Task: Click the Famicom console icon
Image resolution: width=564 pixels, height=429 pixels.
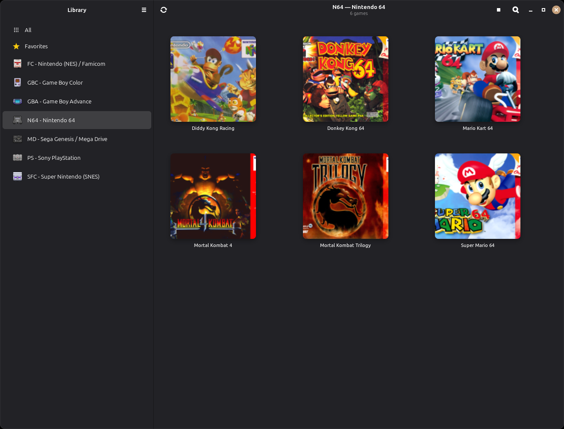Action: pos(18,64)
